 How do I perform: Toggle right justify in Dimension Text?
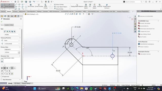[7, 68]
